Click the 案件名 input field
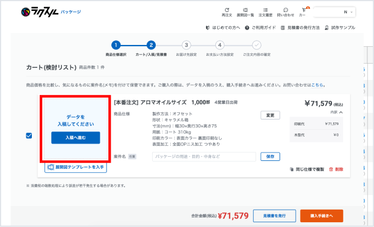This screenshot has width=374, height=227. tap(204, 157)
